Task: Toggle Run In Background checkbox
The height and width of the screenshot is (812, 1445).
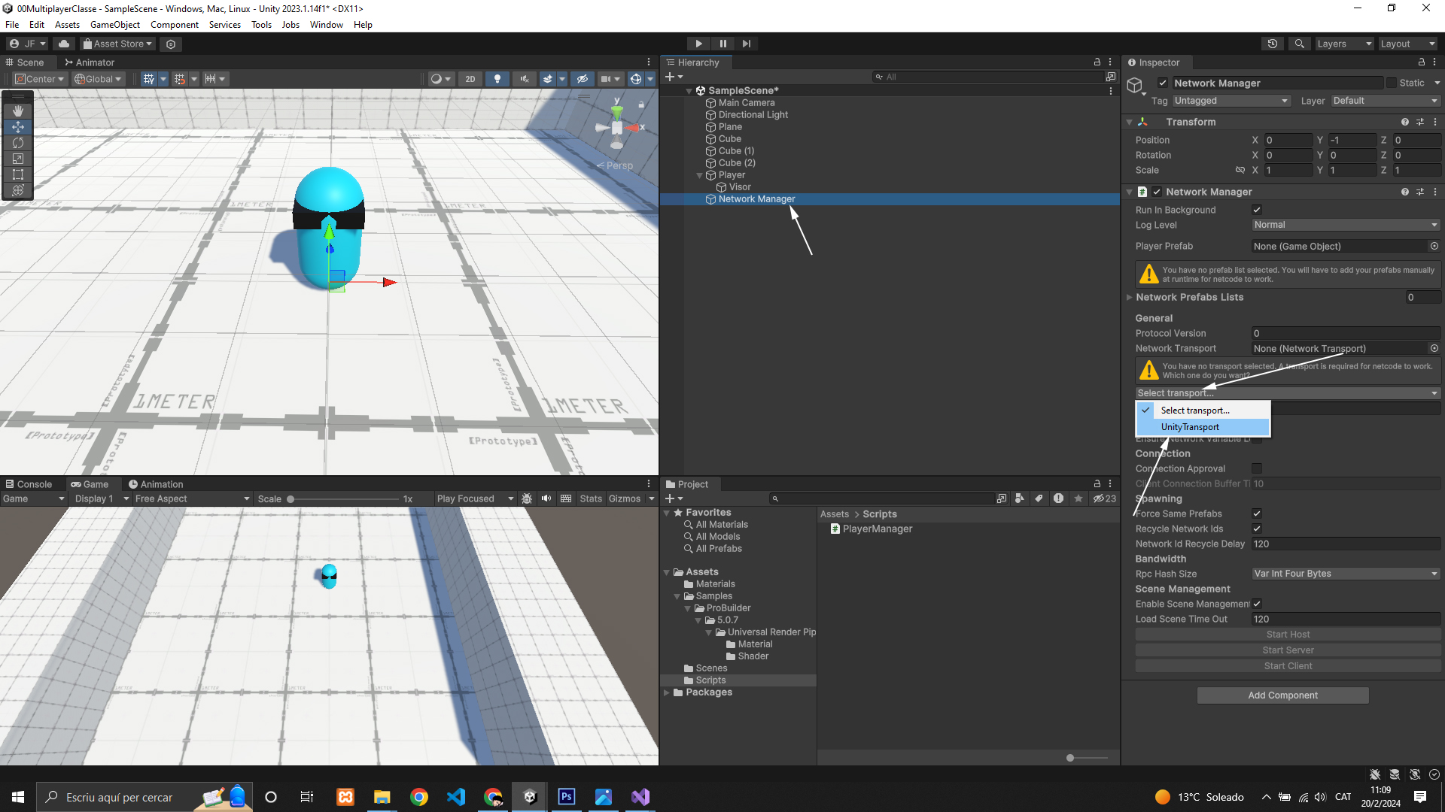Action: [1257, 210]
